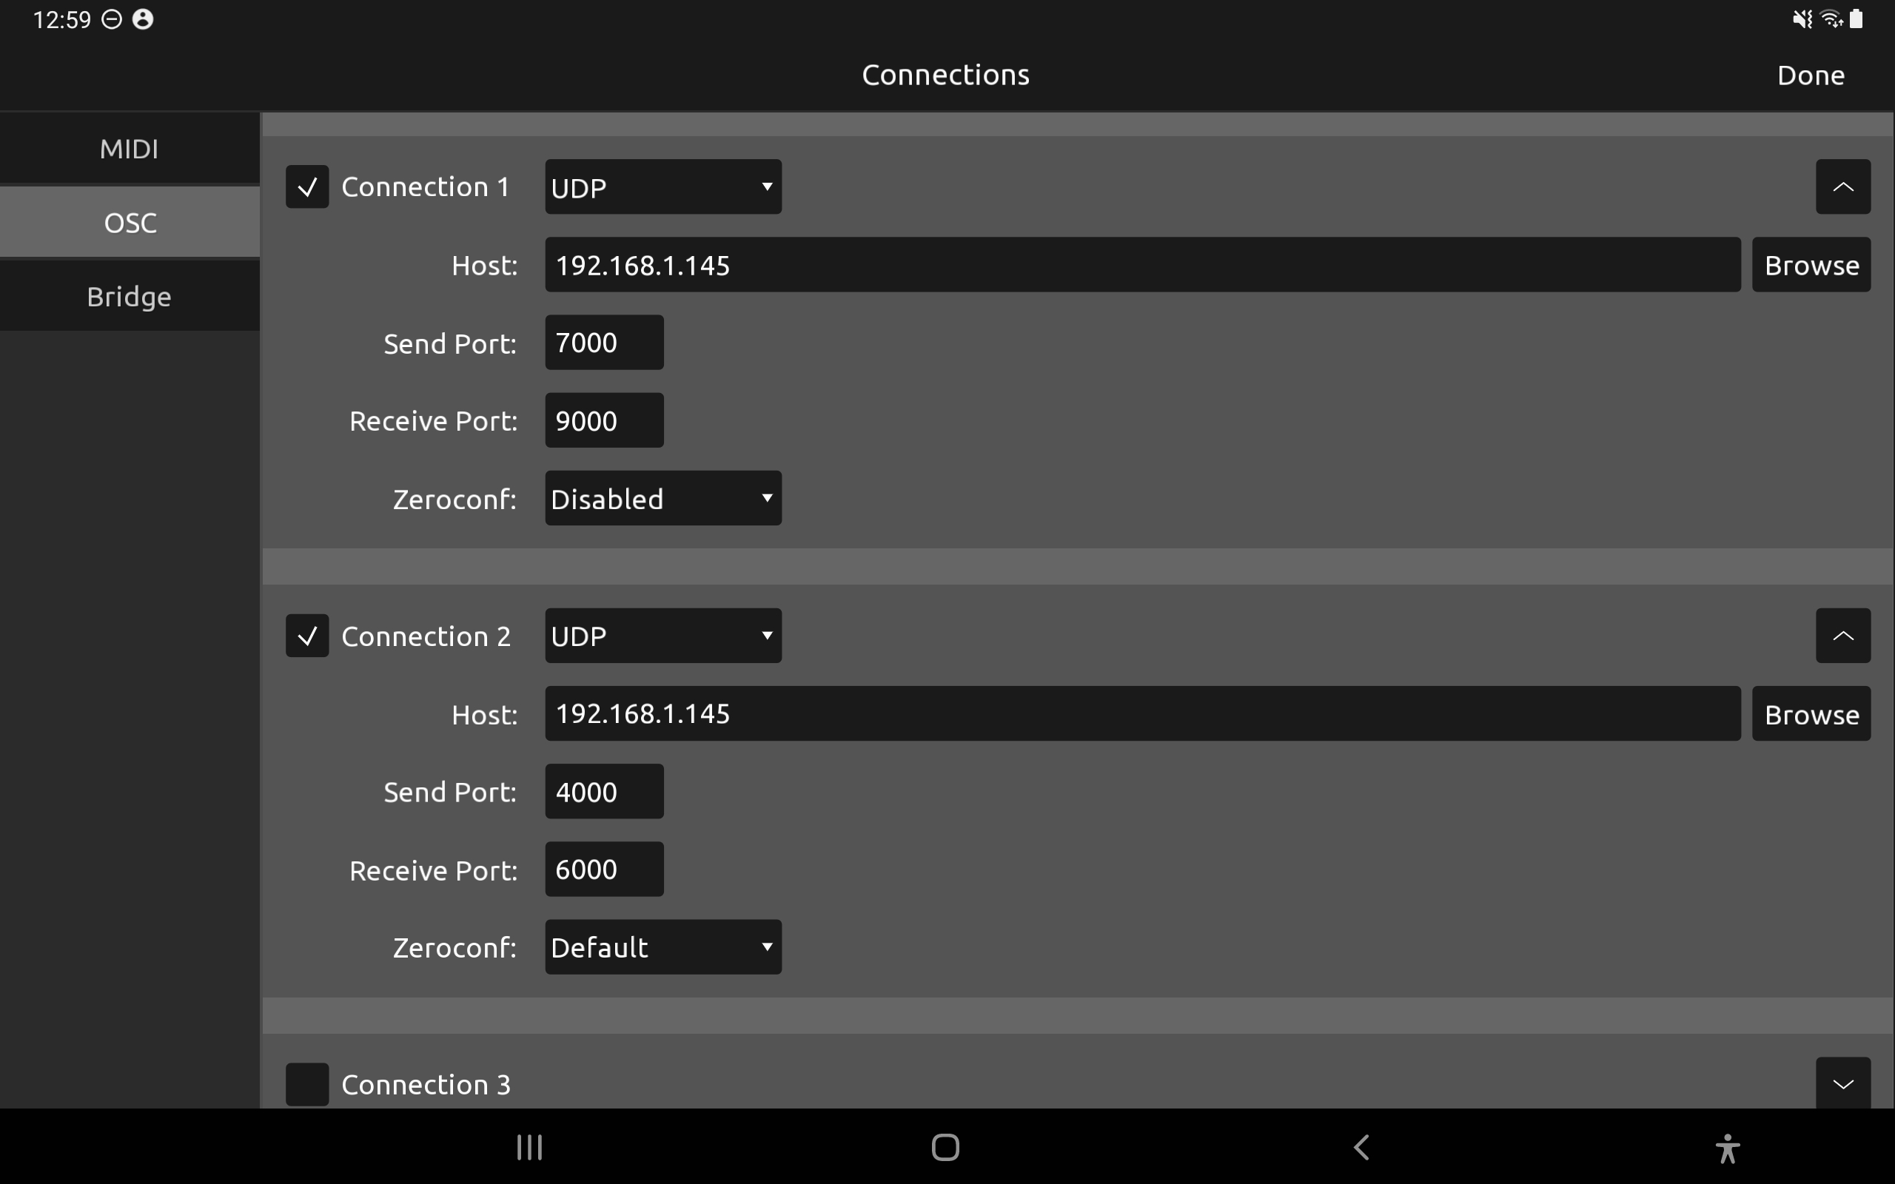Viewport: 1895px width, 1184px height.
Task: Expand the Connection 3 settings
Action: pos(1842,1084)
